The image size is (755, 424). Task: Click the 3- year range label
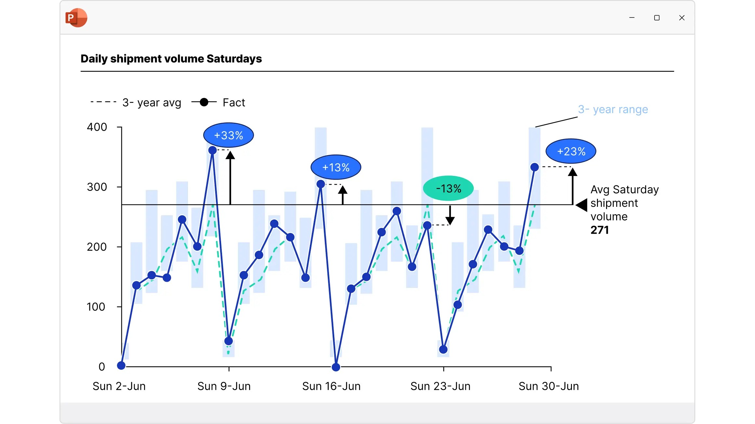[613, 110]
